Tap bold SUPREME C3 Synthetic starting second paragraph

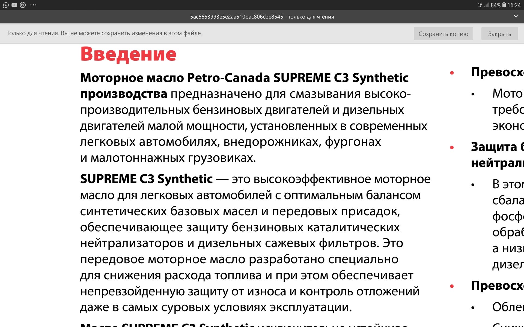tap(146, 179)
